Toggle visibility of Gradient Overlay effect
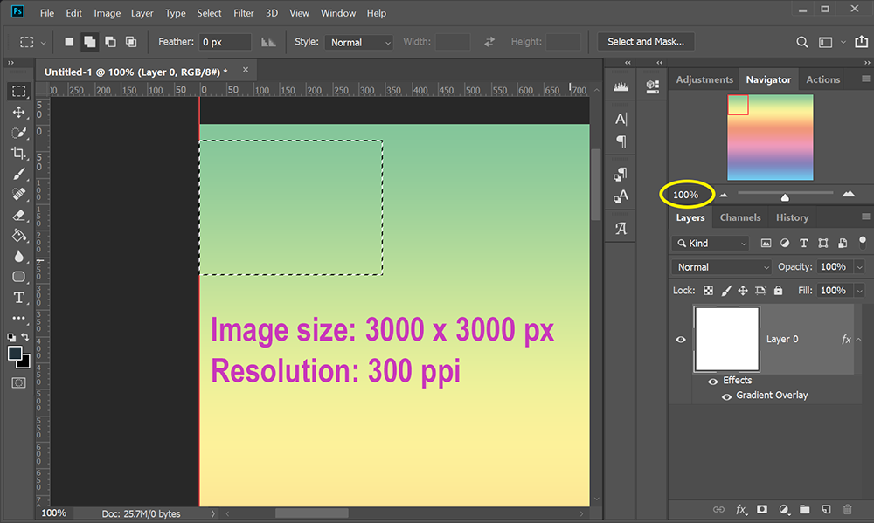 [726, 396]
